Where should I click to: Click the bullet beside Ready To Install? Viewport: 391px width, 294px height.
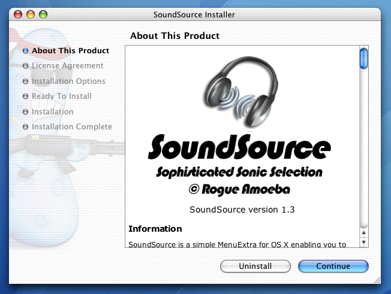(x=25, y=96)
